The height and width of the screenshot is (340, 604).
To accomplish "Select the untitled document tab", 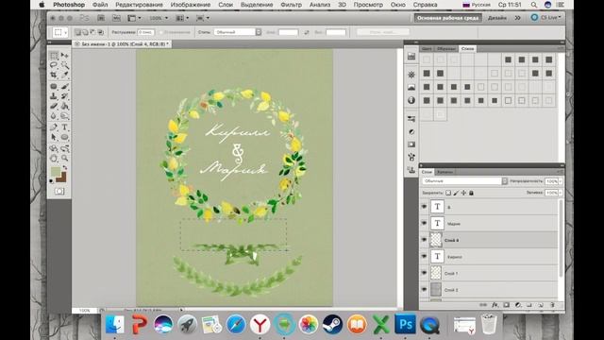I will coord(123,44).
